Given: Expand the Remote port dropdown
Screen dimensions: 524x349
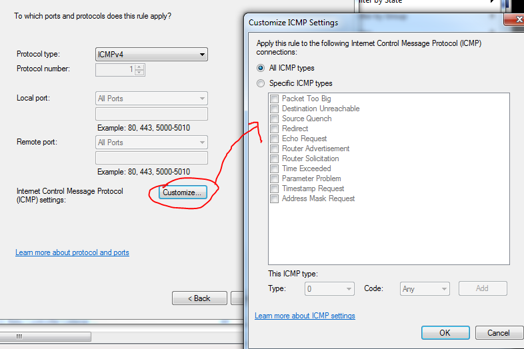Looking at the screenshot, I should click(x=151, y=143).
